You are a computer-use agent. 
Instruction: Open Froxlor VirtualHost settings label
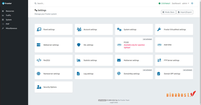pyautogui.click(x=175, y=29)
